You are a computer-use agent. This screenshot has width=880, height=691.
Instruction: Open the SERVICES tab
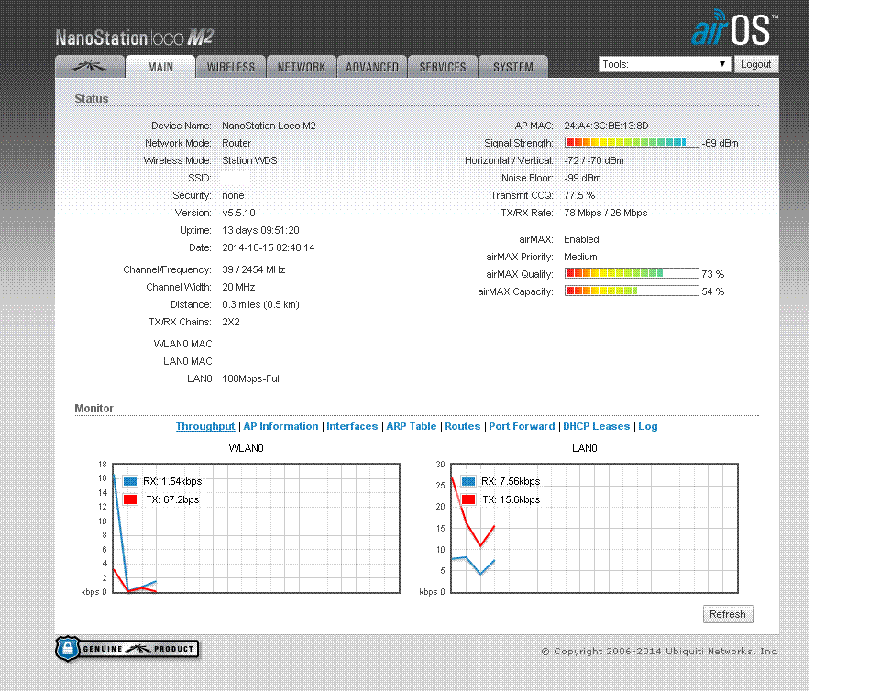443,67
